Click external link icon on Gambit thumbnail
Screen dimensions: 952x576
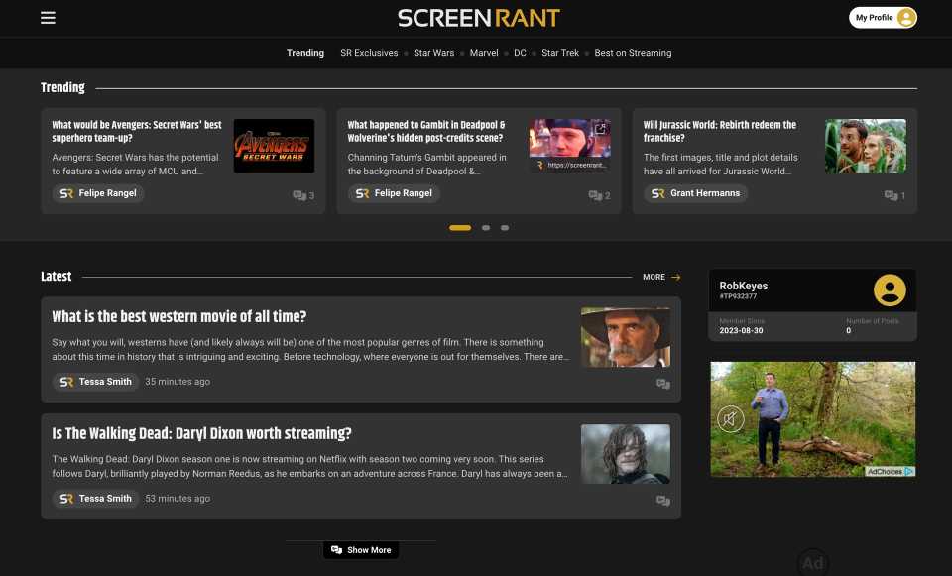pos(600,129)
